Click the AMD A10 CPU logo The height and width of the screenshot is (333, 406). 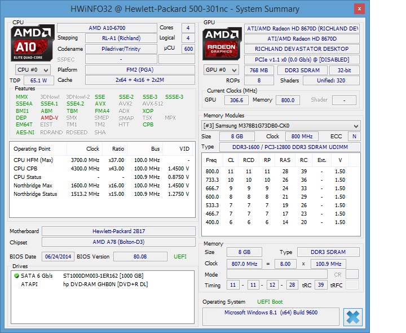click(32, 43)
